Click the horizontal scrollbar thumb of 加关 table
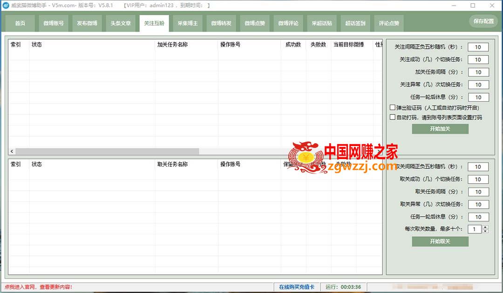The image size is (503, 293). pos(107,151)
